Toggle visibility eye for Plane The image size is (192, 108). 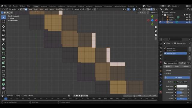click(x=187, y=22)
